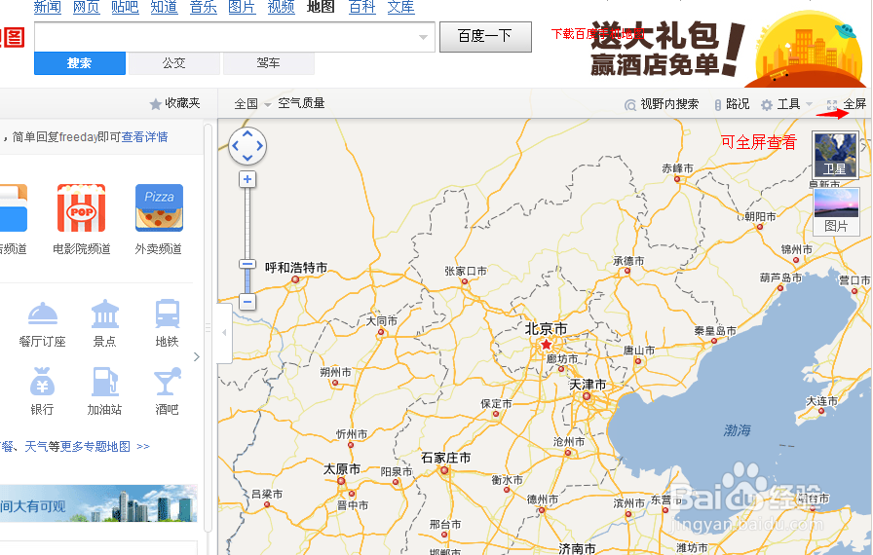Click the map pan compass control
The width and height of the screenshot is (873, 555).
click(x=247, y=146)
